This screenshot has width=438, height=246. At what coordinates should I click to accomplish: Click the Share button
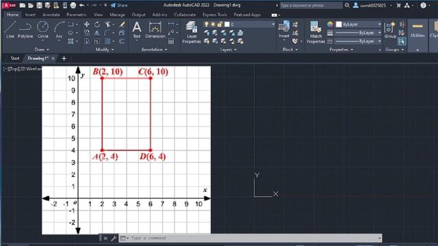pyautogui.click(x=119, y=5)
